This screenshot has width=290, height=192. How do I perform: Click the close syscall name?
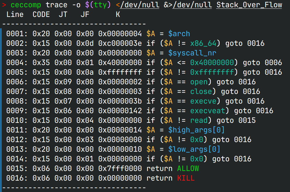(201, 92)
